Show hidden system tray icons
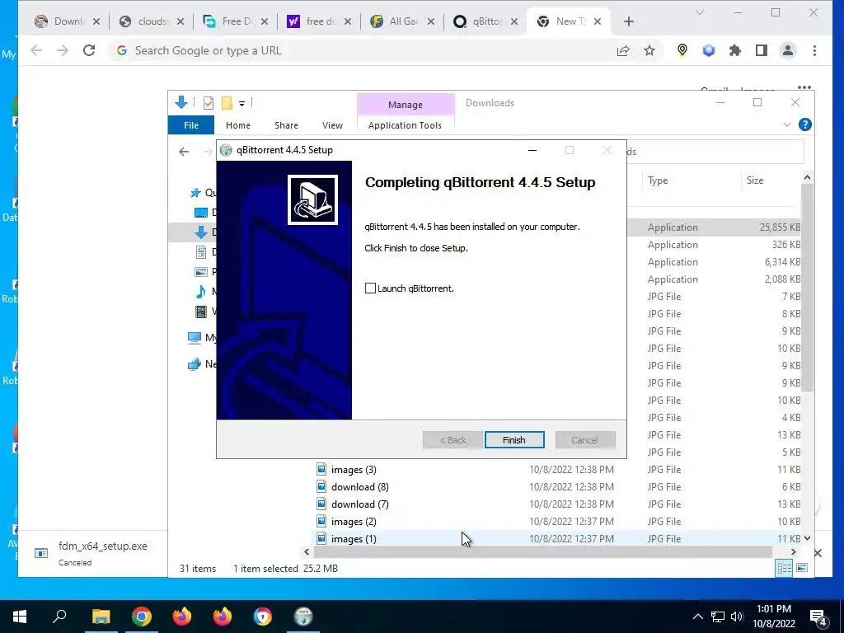The image size is (844, 633). coord(697,617)
